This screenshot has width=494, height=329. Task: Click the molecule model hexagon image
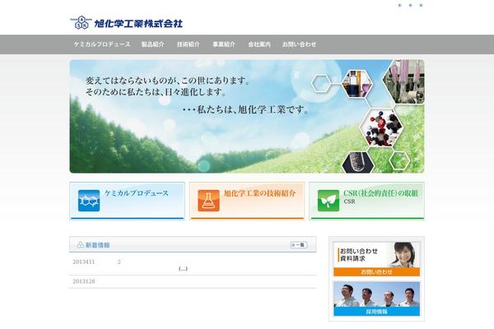(x=381, y=127)
